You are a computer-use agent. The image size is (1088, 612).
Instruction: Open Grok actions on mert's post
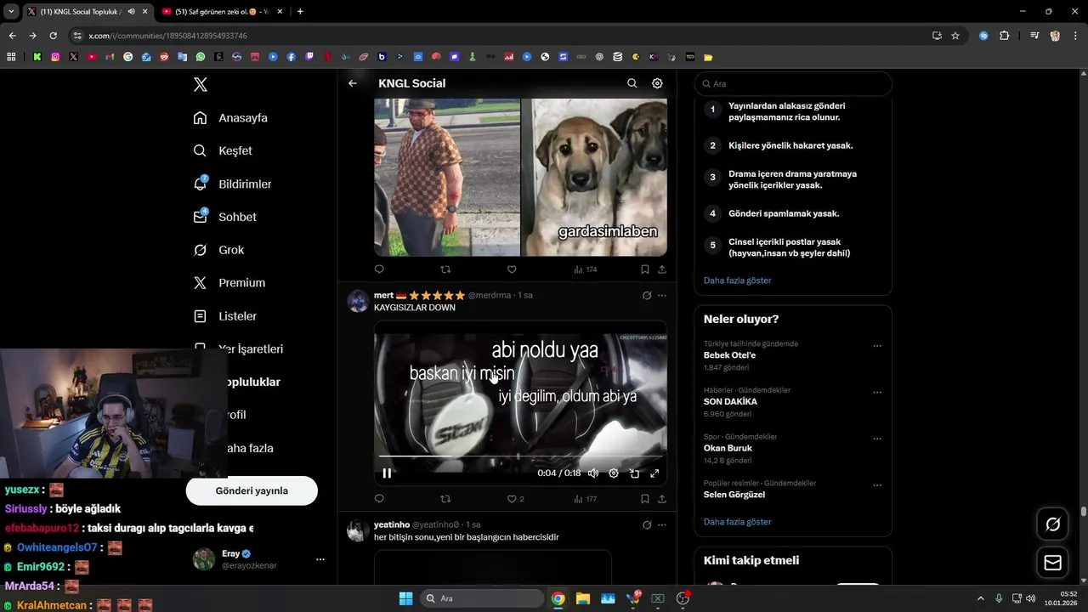(647, 295)
